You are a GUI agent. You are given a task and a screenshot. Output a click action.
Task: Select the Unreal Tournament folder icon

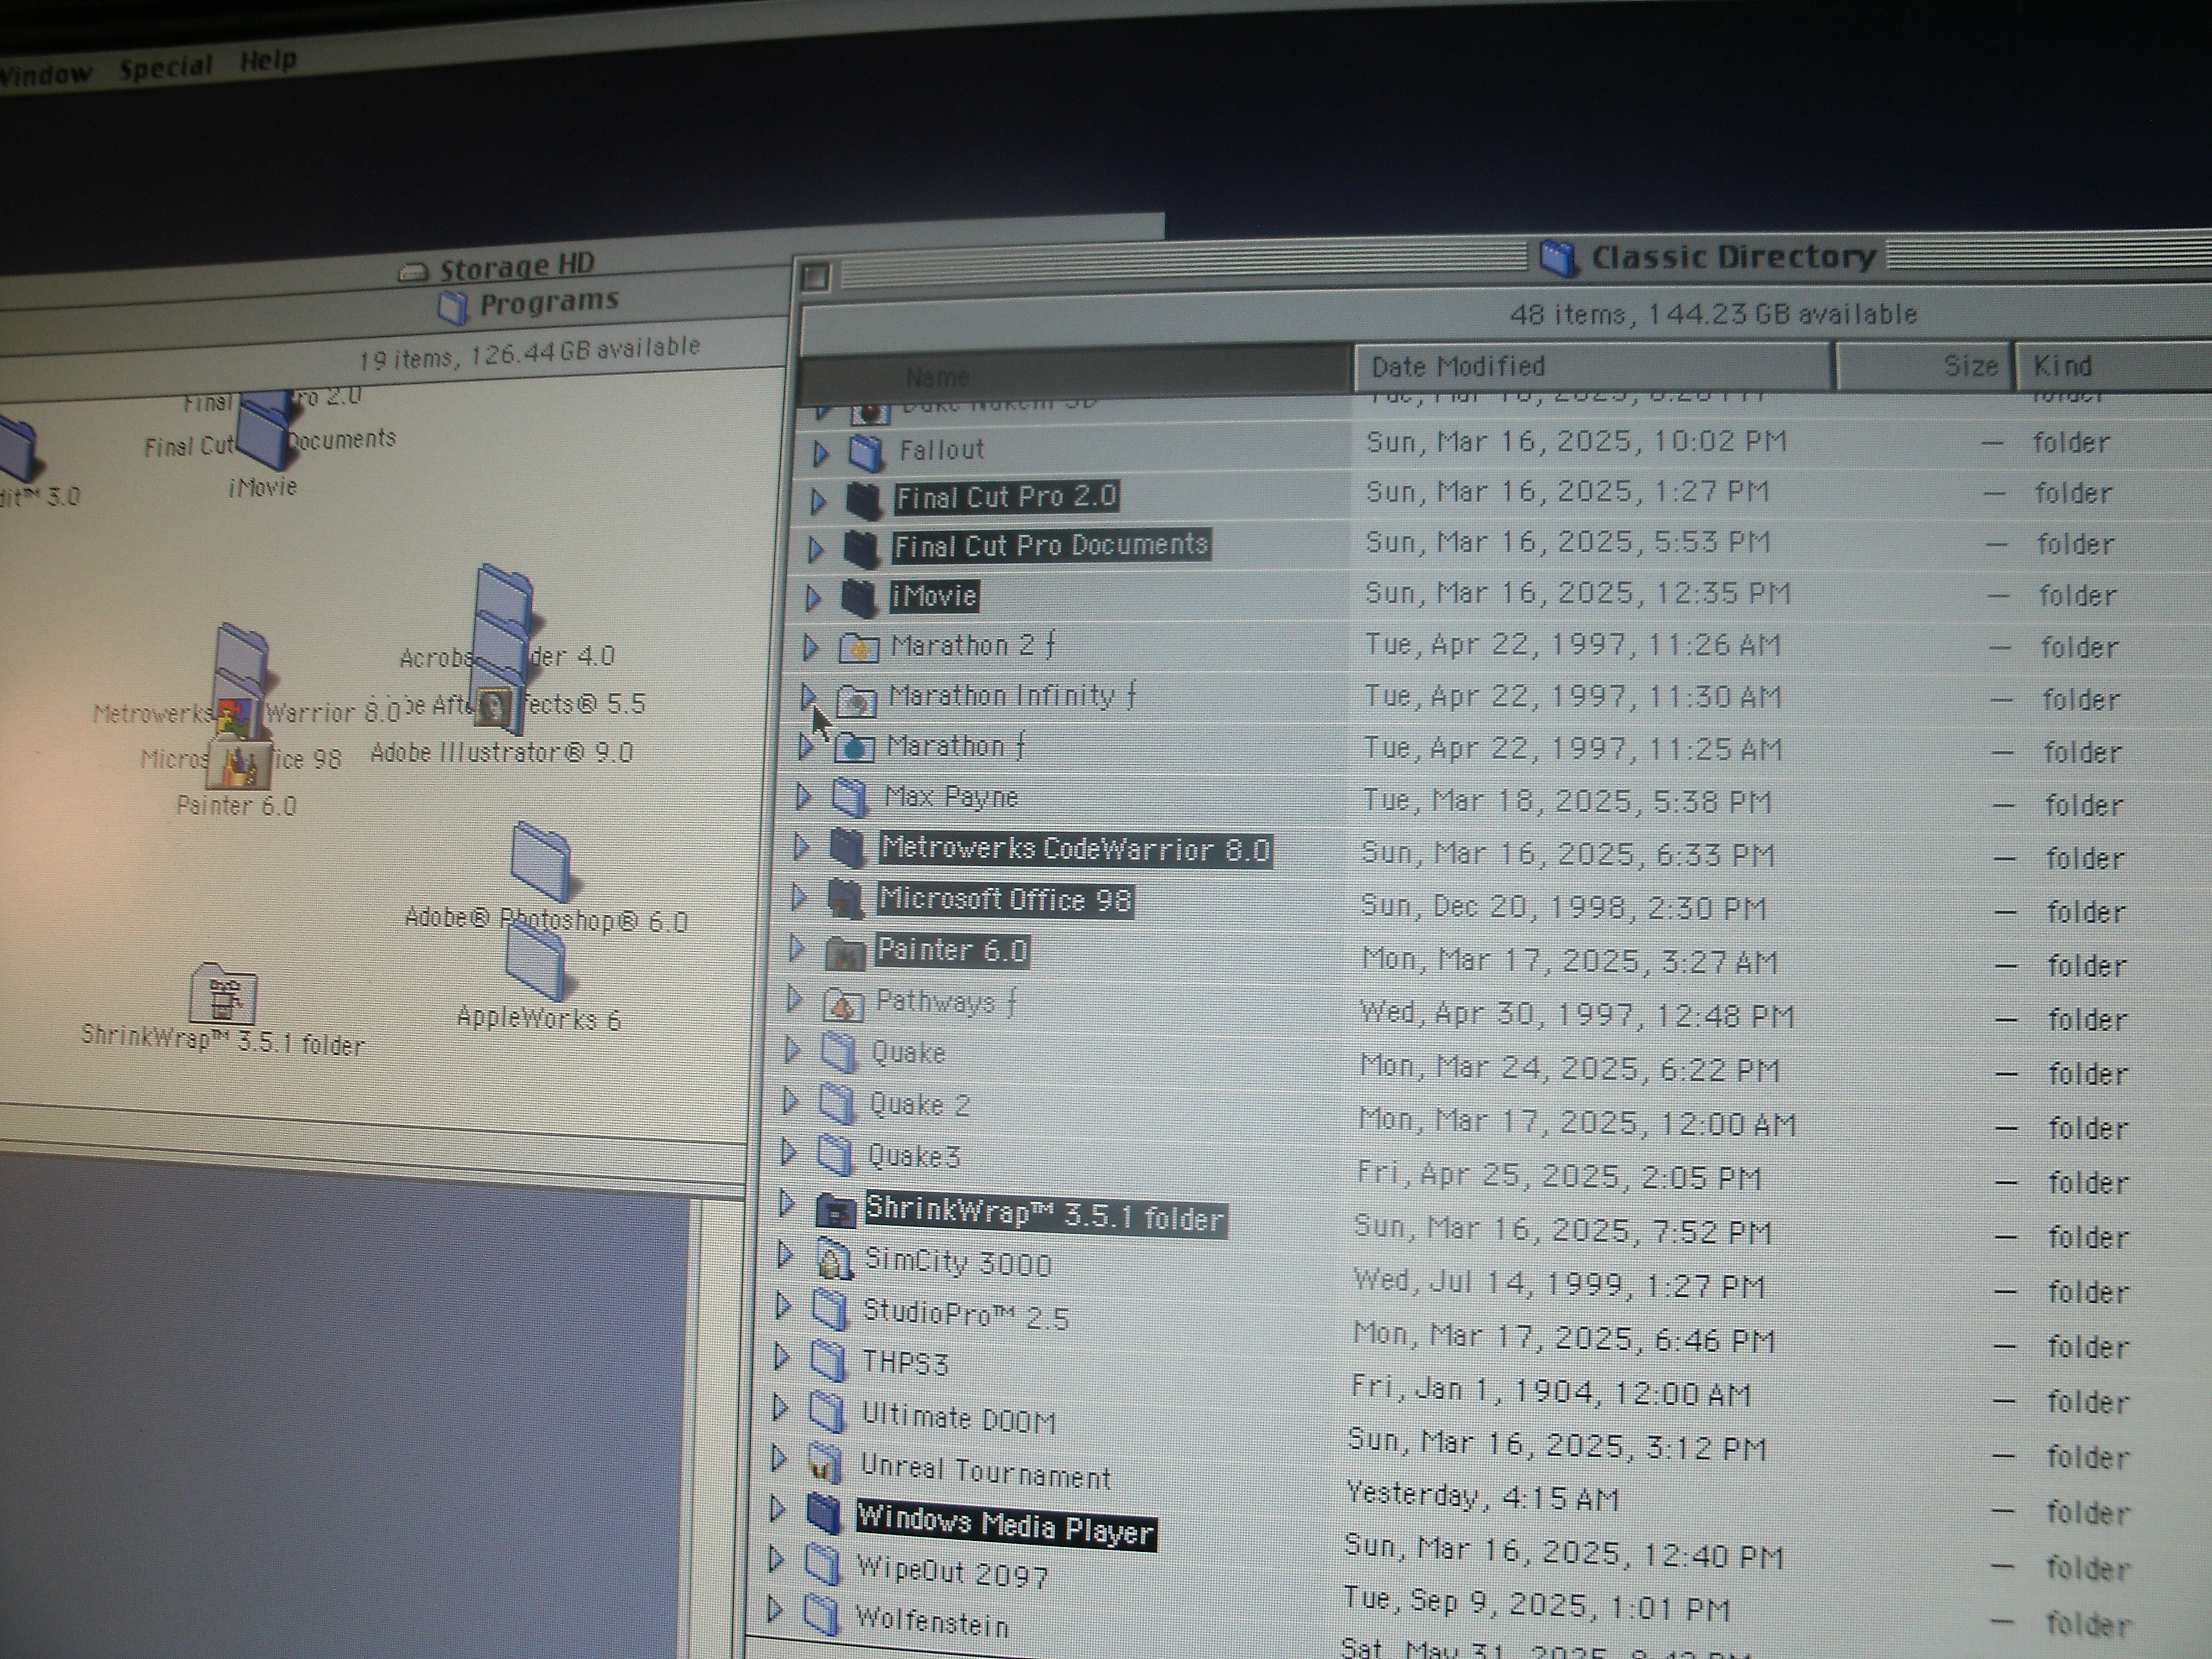(x=824, y=1463)
